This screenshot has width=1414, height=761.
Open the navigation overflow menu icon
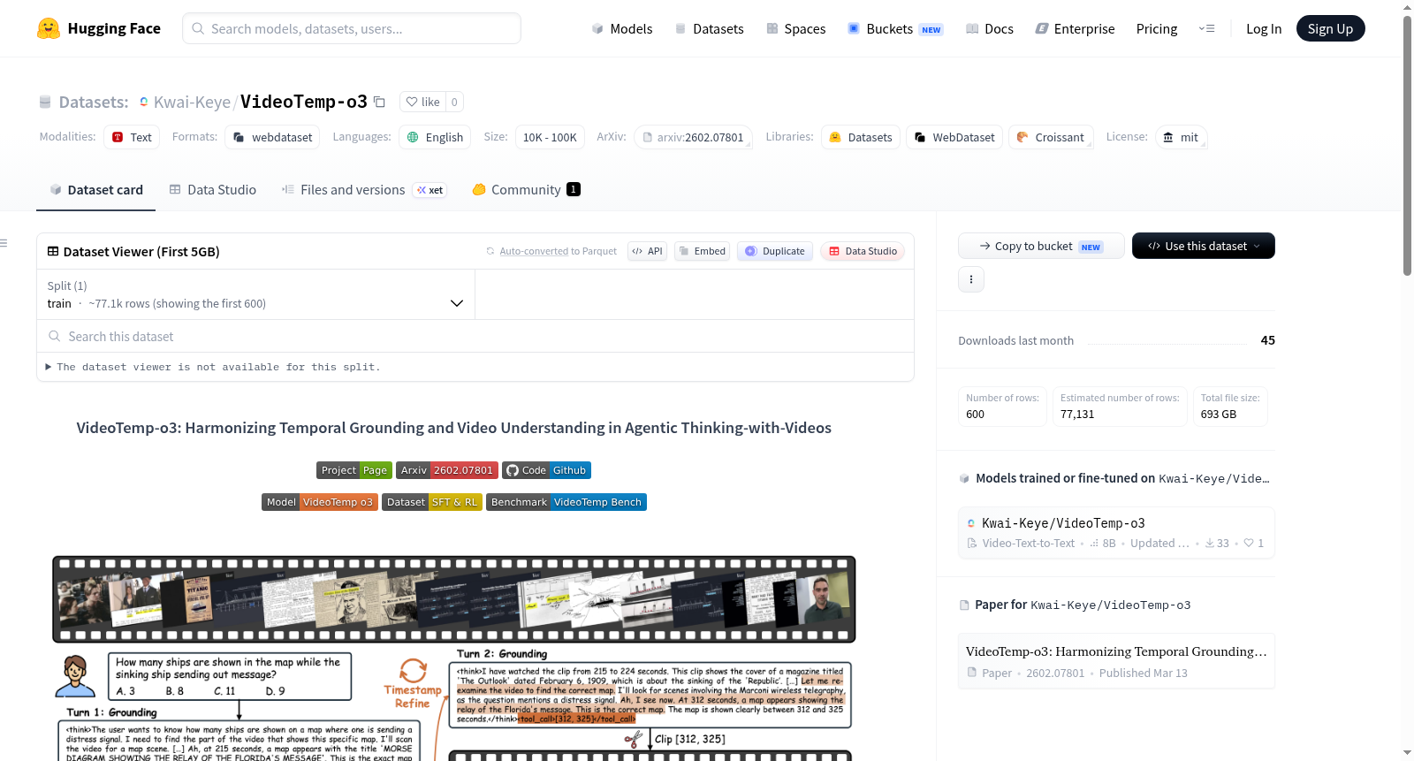[1206, 28]
